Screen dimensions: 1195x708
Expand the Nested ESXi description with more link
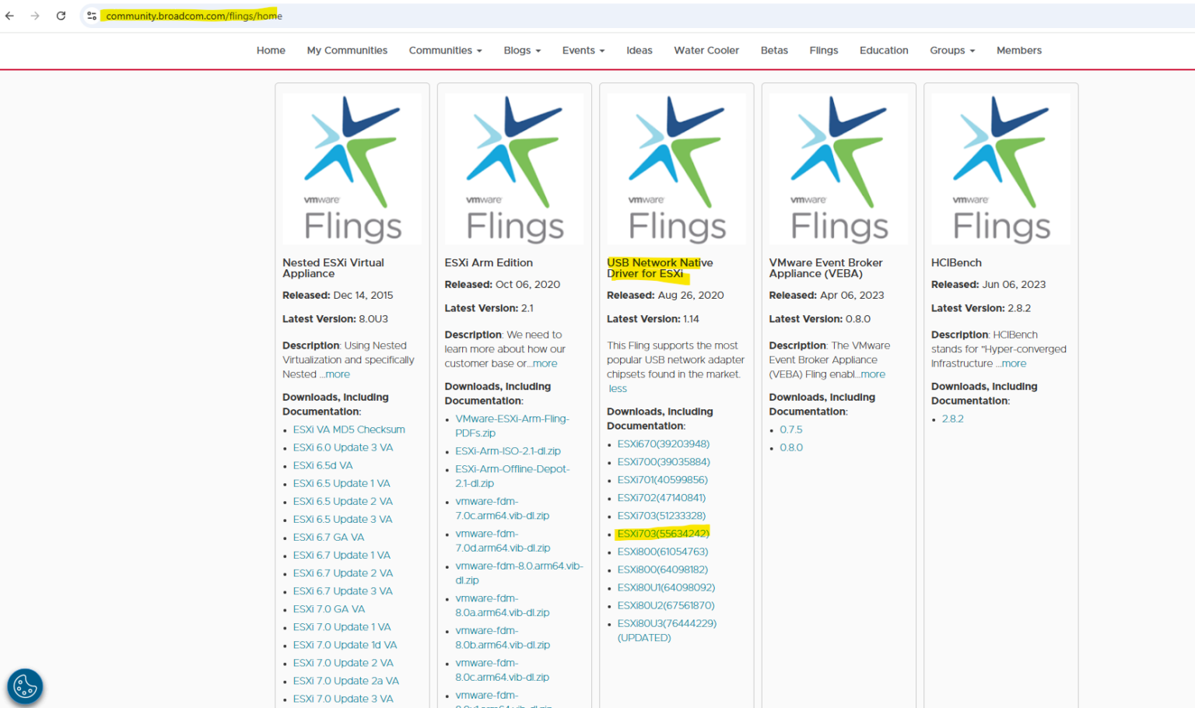(337, 373)
